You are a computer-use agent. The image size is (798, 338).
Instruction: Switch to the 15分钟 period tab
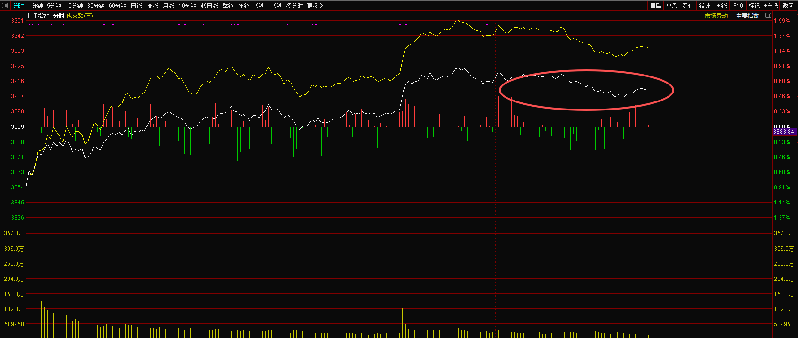pos(74,6)
